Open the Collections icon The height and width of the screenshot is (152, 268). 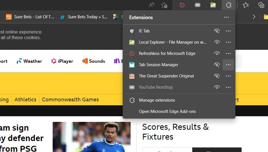(x=261, y=5)
